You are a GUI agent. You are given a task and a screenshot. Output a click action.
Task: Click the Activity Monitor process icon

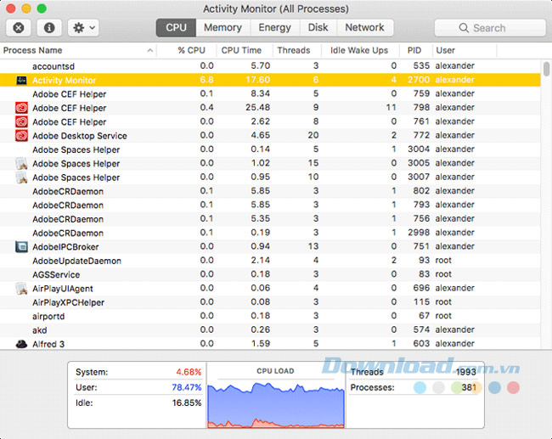tap(22, 80)
